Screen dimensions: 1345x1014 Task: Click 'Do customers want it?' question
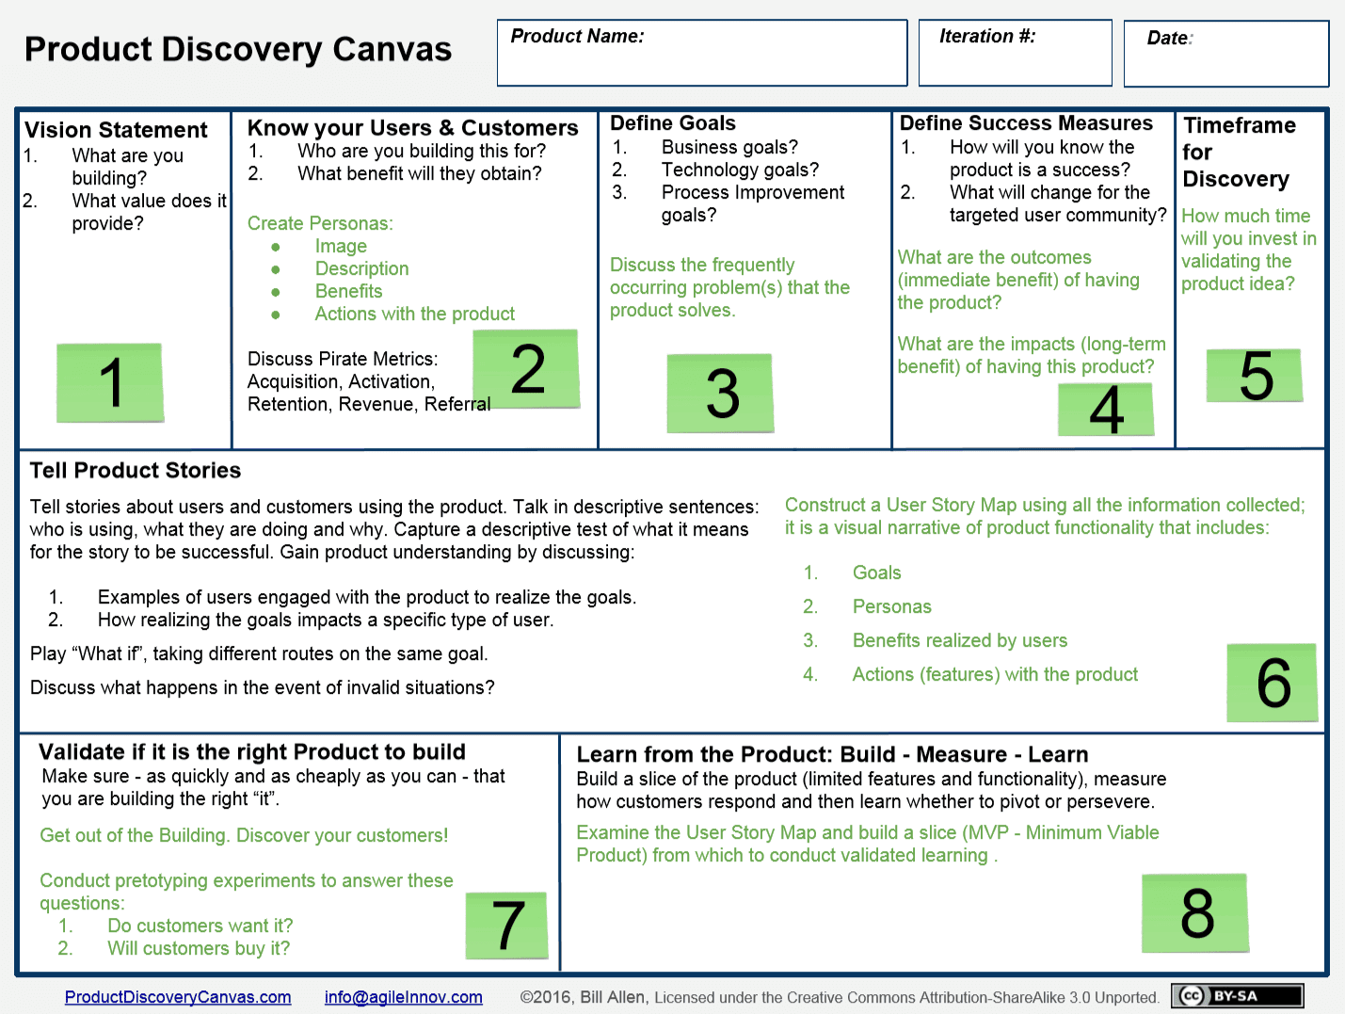click(200, 925)
